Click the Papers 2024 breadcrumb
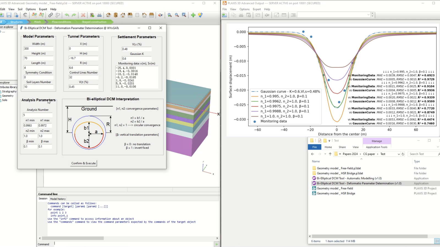The width and height of the screenshot is (440, 247). (x=350, y=154)
